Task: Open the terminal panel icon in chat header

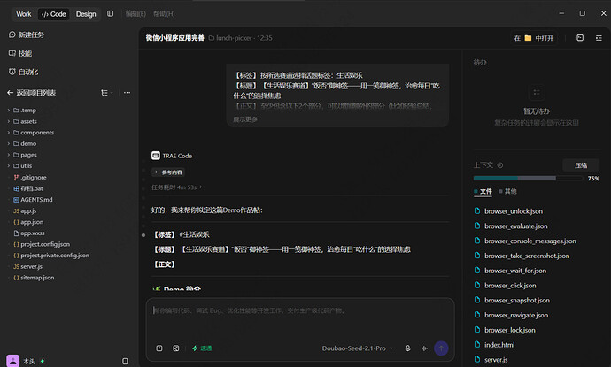Action: click(580, 38)
